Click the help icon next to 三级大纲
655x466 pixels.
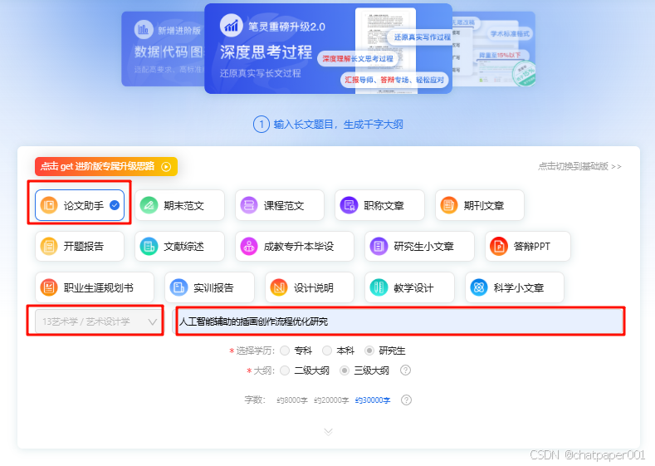tap(405, 370)
